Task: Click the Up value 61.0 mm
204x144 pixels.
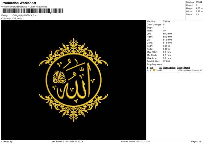Action: pyautogui.click(x=167, y=40)
